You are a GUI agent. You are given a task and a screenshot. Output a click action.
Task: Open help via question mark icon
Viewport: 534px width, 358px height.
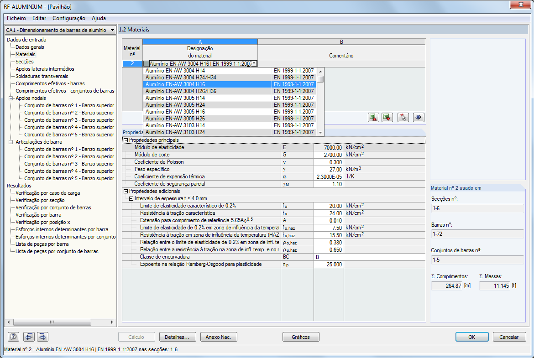[13, 337]
